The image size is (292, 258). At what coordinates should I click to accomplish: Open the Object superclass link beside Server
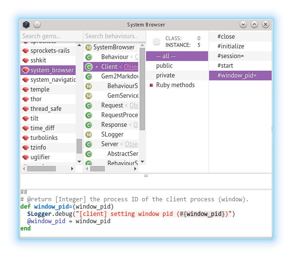tap(131, 144)
